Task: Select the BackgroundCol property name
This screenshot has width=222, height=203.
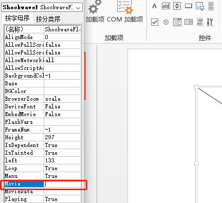Action: (x=24, y=76)
